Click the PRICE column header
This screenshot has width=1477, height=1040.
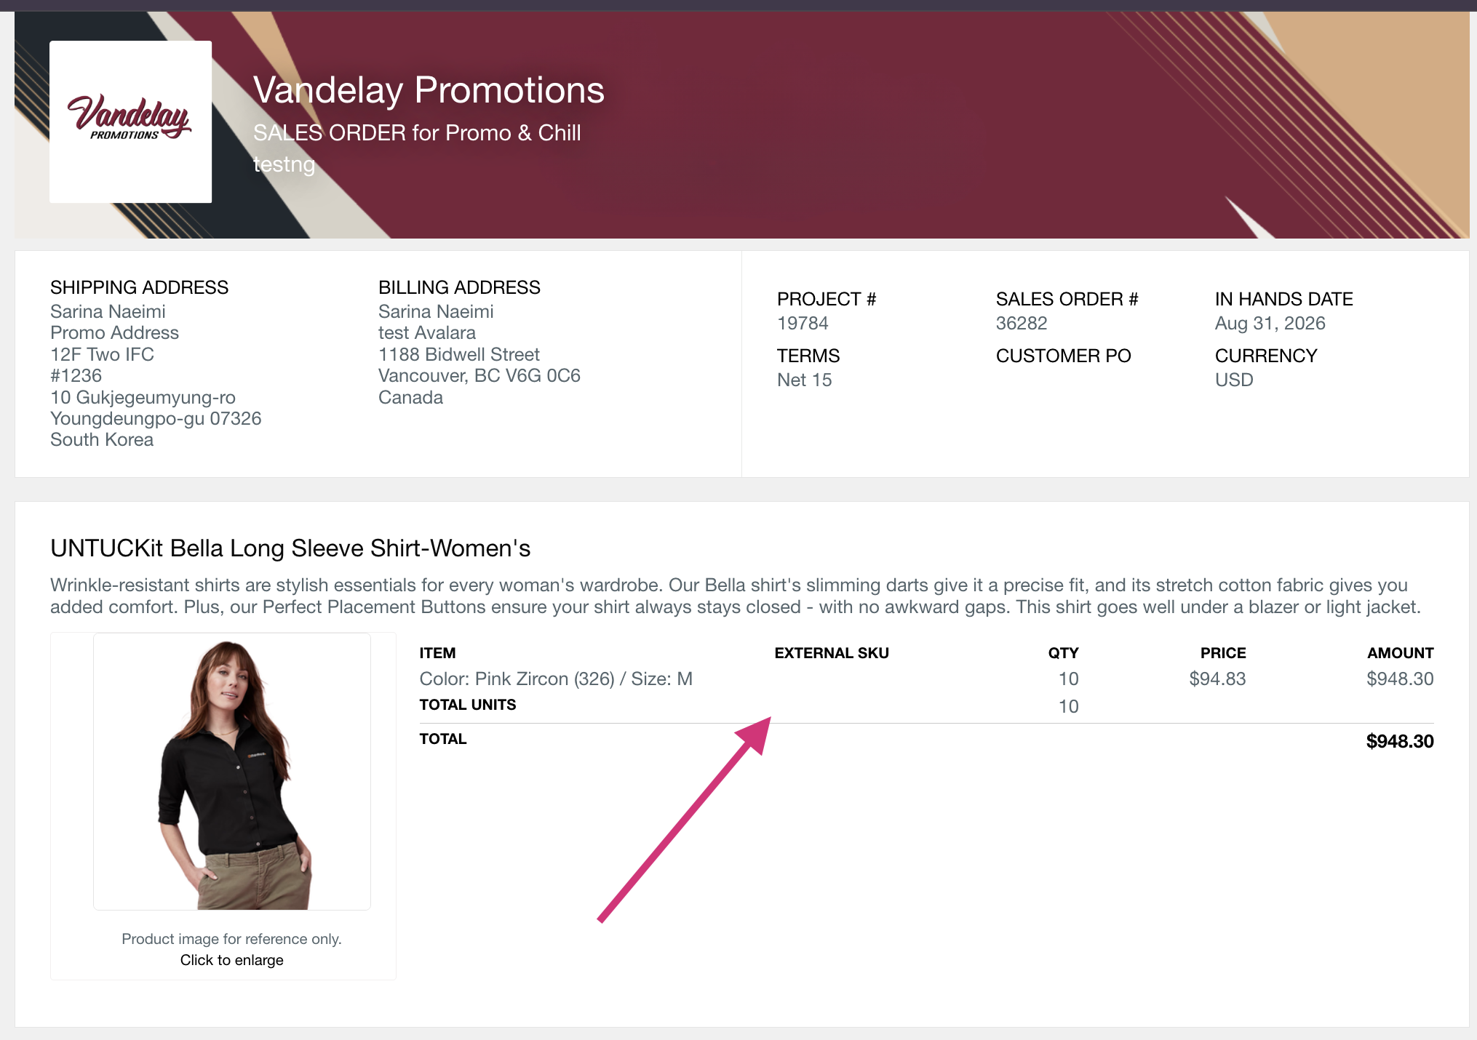click(1223, 653)
